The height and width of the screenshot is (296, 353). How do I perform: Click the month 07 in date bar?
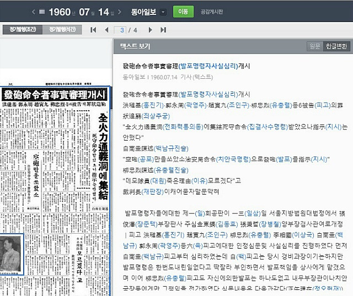click(84, 12)
